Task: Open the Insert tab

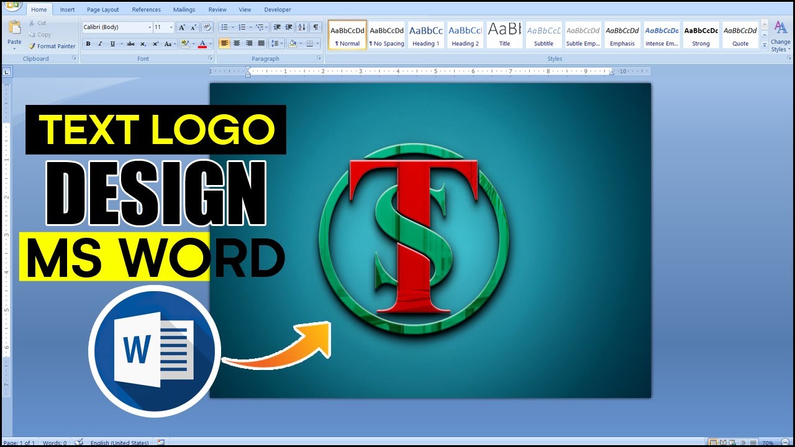Action: click(67, 9)
